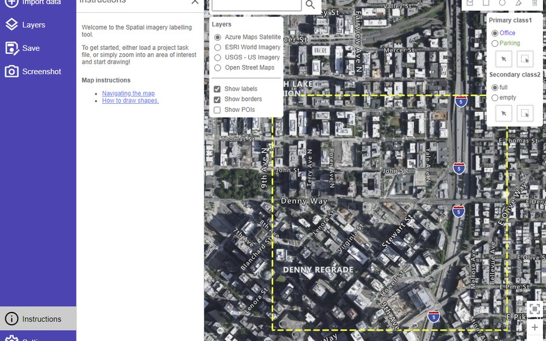Click the 'Terry Ave N' map label
546x341 pixels.
[x=309, y=168]
